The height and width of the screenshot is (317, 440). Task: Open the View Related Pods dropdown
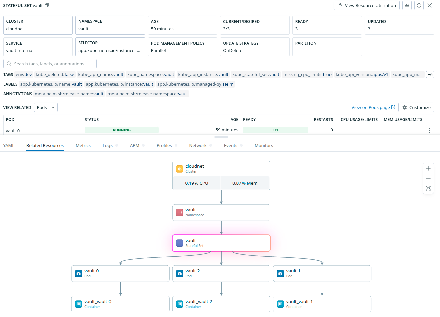coord(46,107)
